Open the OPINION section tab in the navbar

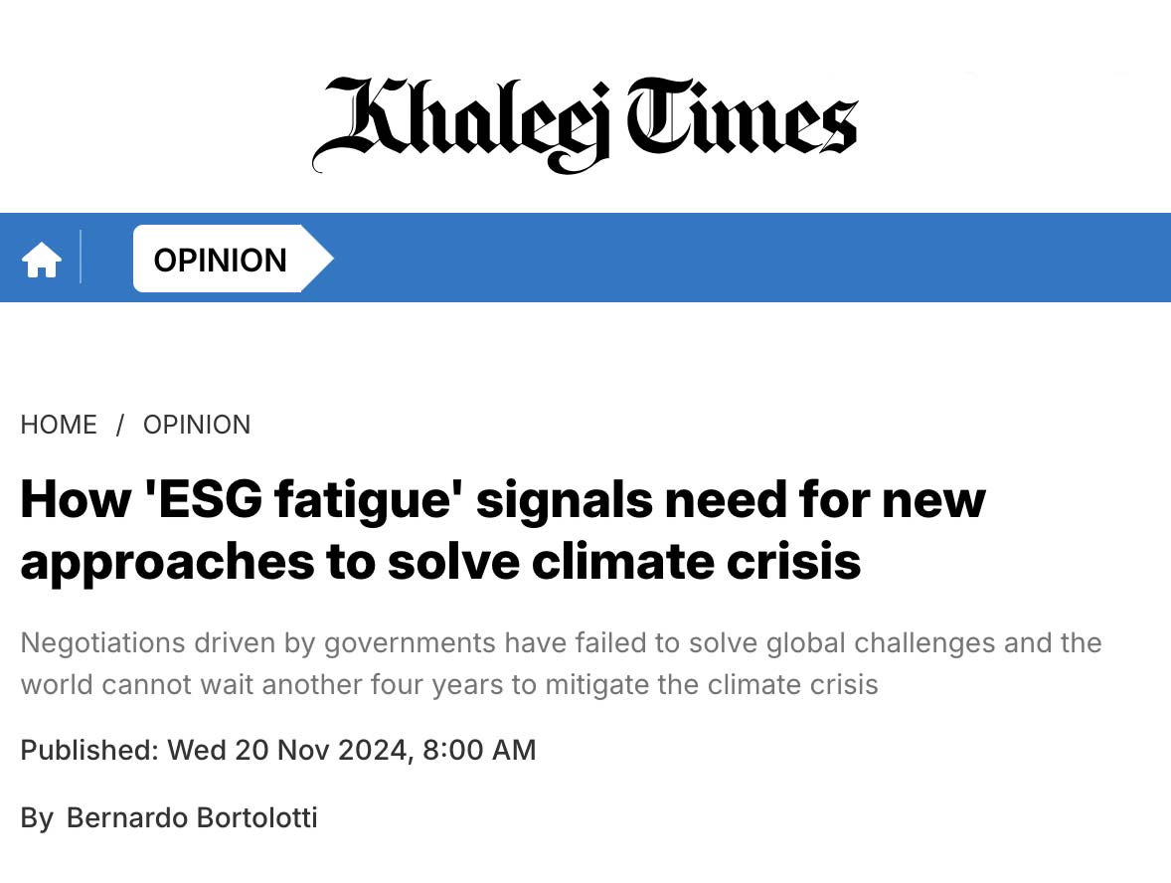click(220, 260)
